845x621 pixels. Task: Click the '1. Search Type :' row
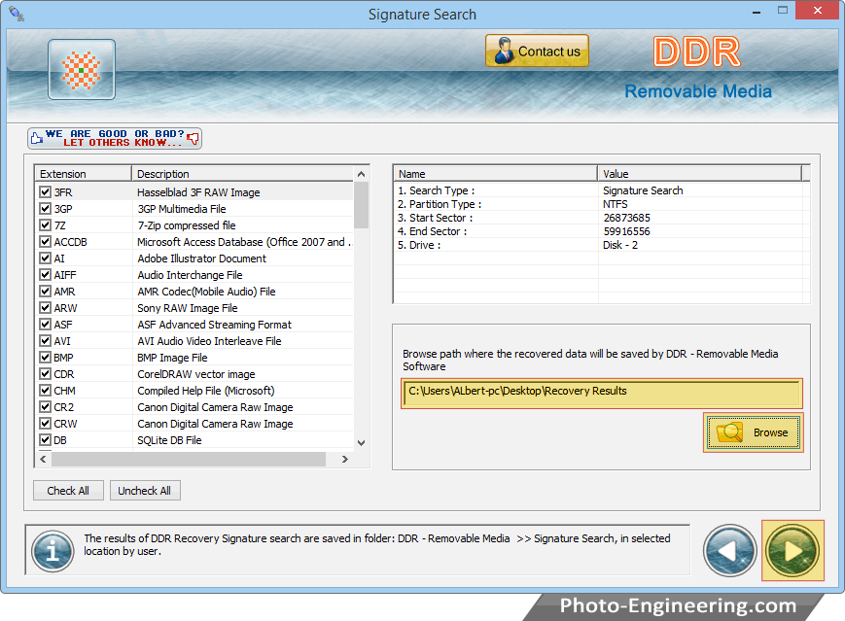point(601,190)
